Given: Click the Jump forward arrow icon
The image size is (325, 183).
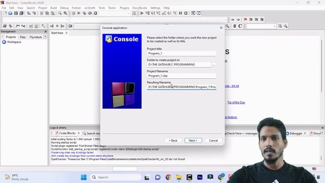Looking at the screenshot, I should coord(238,19).
